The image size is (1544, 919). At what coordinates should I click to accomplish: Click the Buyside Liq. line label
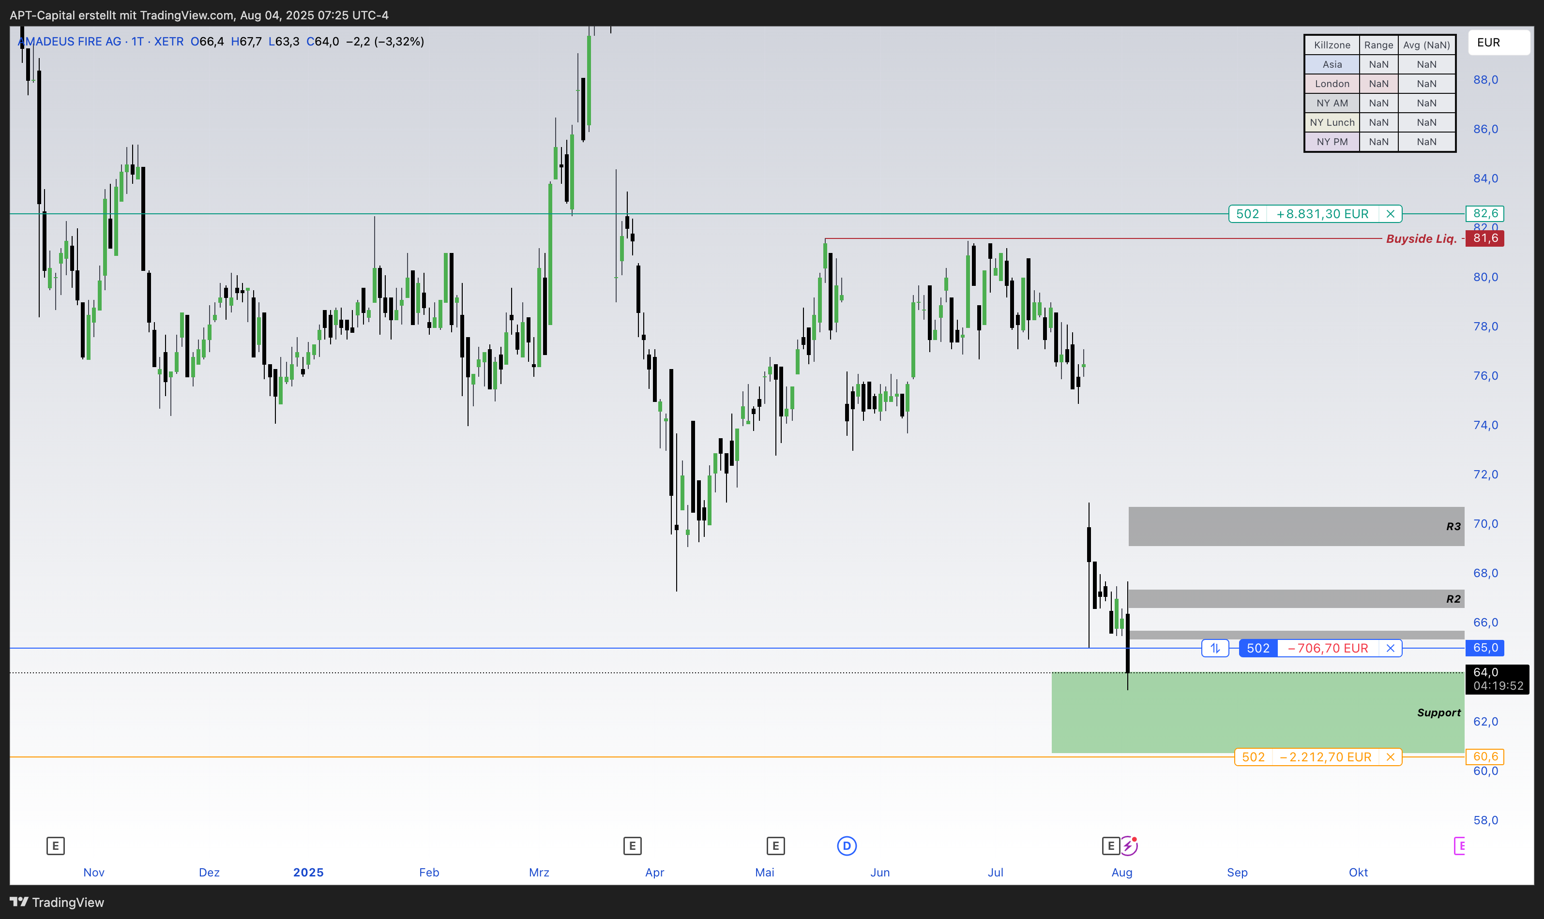1422,238
